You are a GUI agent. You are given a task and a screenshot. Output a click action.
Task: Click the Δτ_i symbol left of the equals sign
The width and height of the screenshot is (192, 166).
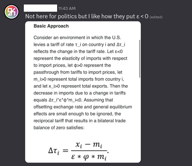click(54, 151)
